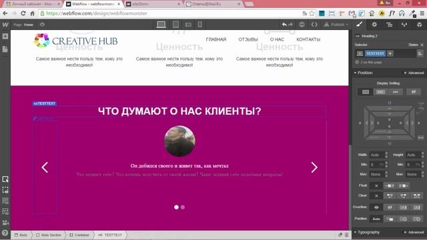Set display to block
Screen dimensions: 427x240
point(366,92)
